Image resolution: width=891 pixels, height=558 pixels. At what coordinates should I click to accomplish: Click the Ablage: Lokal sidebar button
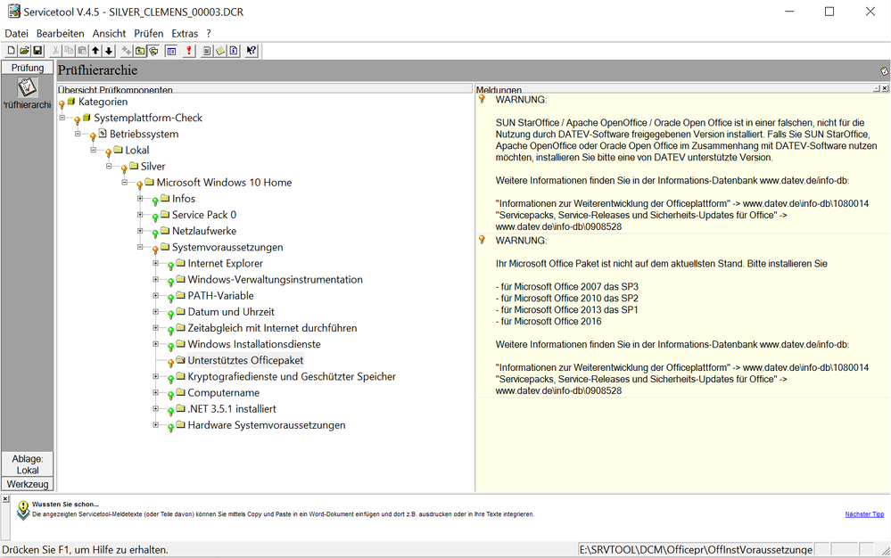tap(28, 464)
